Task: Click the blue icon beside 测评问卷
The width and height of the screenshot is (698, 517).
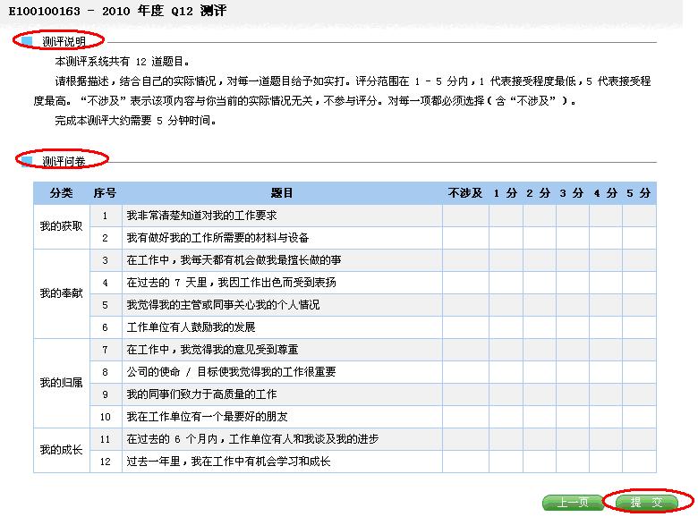Action: point(27,161)
